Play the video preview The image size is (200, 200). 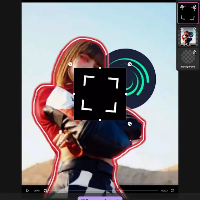click(27, 191)
